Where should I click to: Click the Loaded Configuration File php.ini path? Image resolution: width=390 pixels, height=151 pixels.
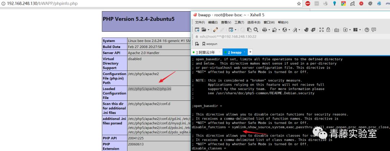tap(150, 89)
